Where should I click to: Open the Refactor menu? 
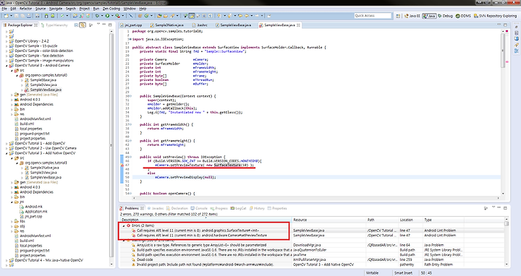(25, 9)
